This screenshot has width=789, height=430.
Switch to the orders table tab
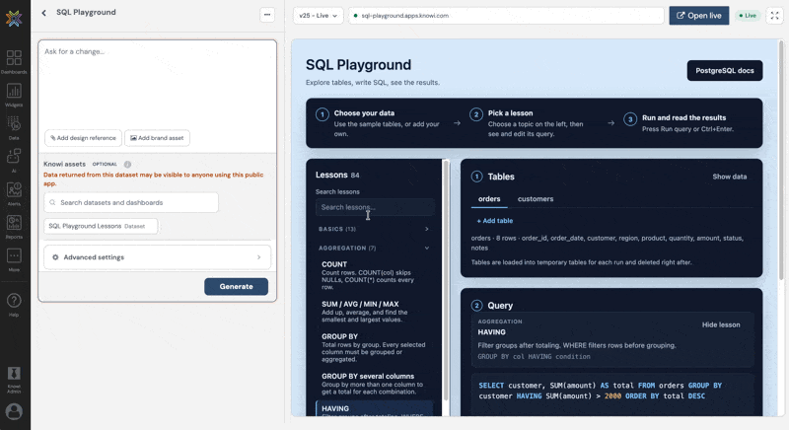[489, 199]
